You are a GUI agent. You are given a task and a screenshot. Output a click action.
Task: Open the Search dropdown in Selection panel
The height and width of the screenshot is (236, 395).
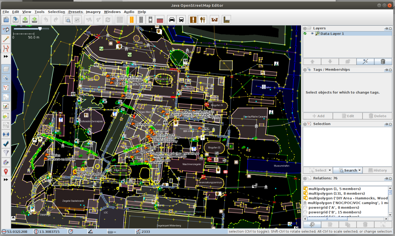pyautogui.click(x=360, y=170)
